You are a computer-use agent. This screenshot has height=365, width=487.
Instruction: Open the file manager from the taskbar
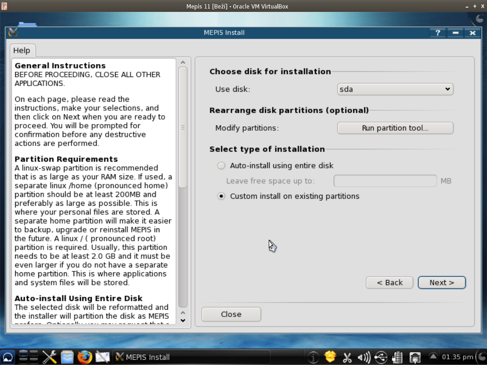pyautogui.click(x=67, y=357)
